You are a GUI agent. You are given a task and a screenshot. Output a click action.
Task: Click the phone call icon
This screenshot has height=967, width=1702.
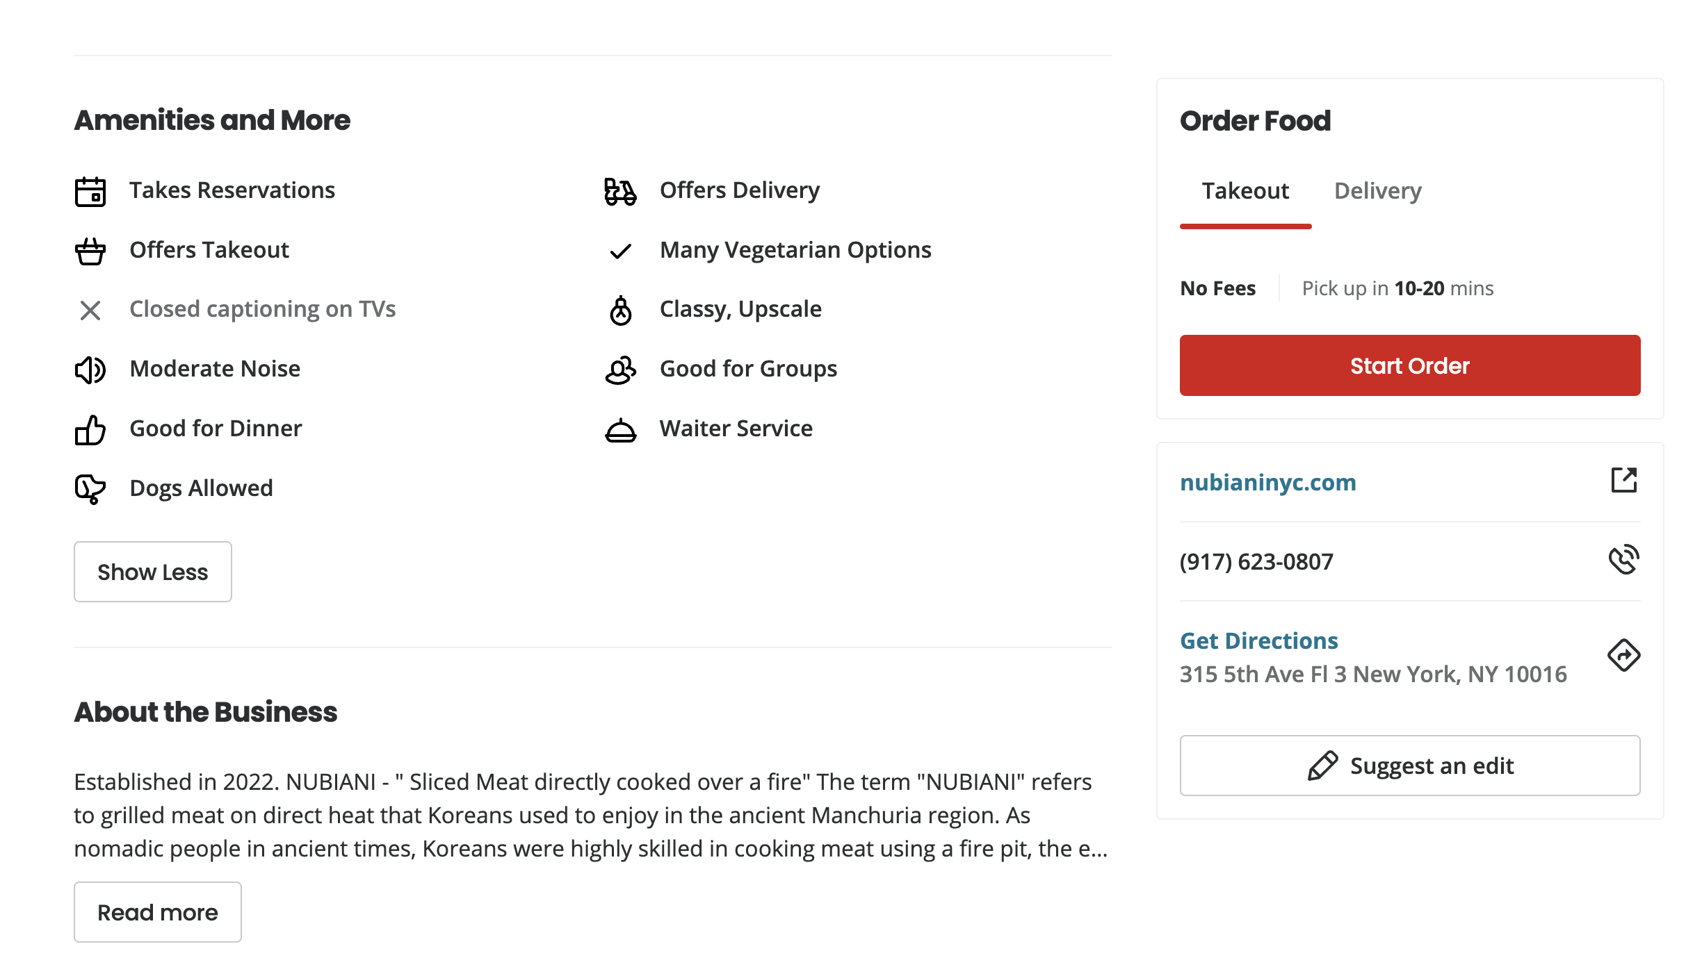point(1623,560)
